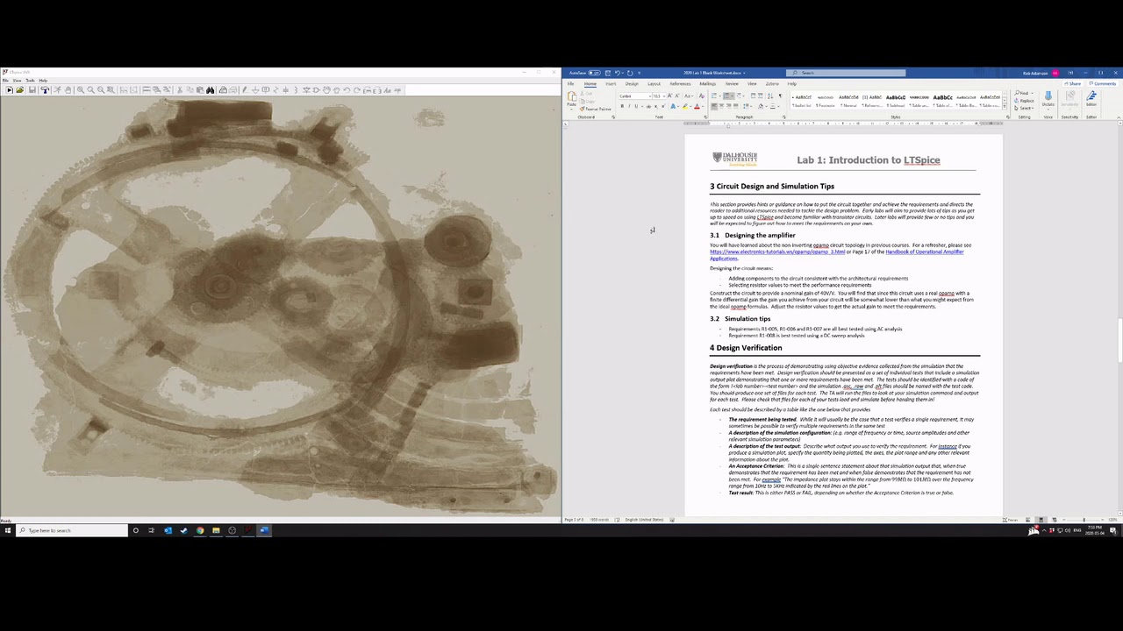Open the LTspice Tools menu
Image resolution: width=1123 pixels, height=631 pixels.
click(x=30, y=81)
